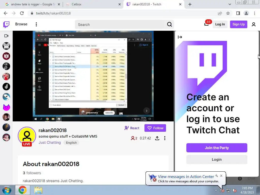Switch to the Catbox tab
260x195 pixels.
[93, 4]
